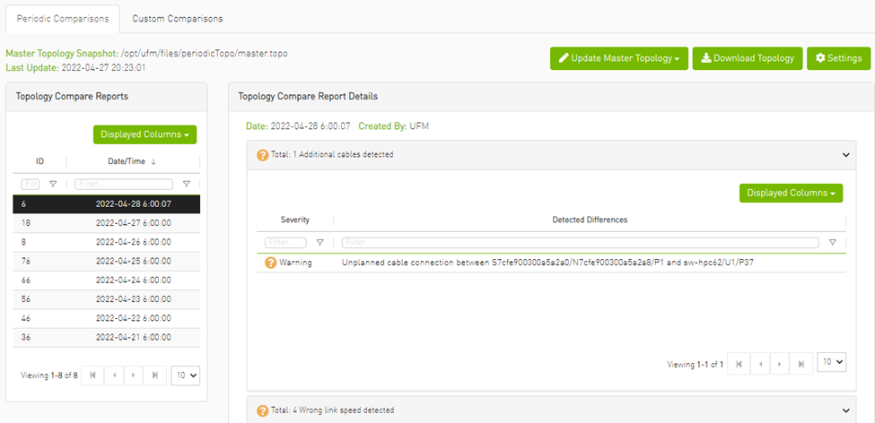
Task: Go to last page in reports list
Action: click(155, 376)
